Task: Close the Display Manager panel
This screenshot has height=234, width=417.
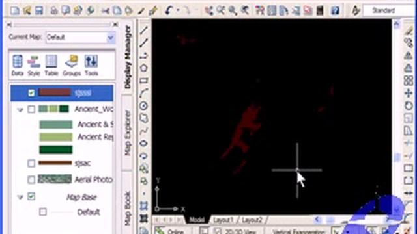Action: coord(116,25)
